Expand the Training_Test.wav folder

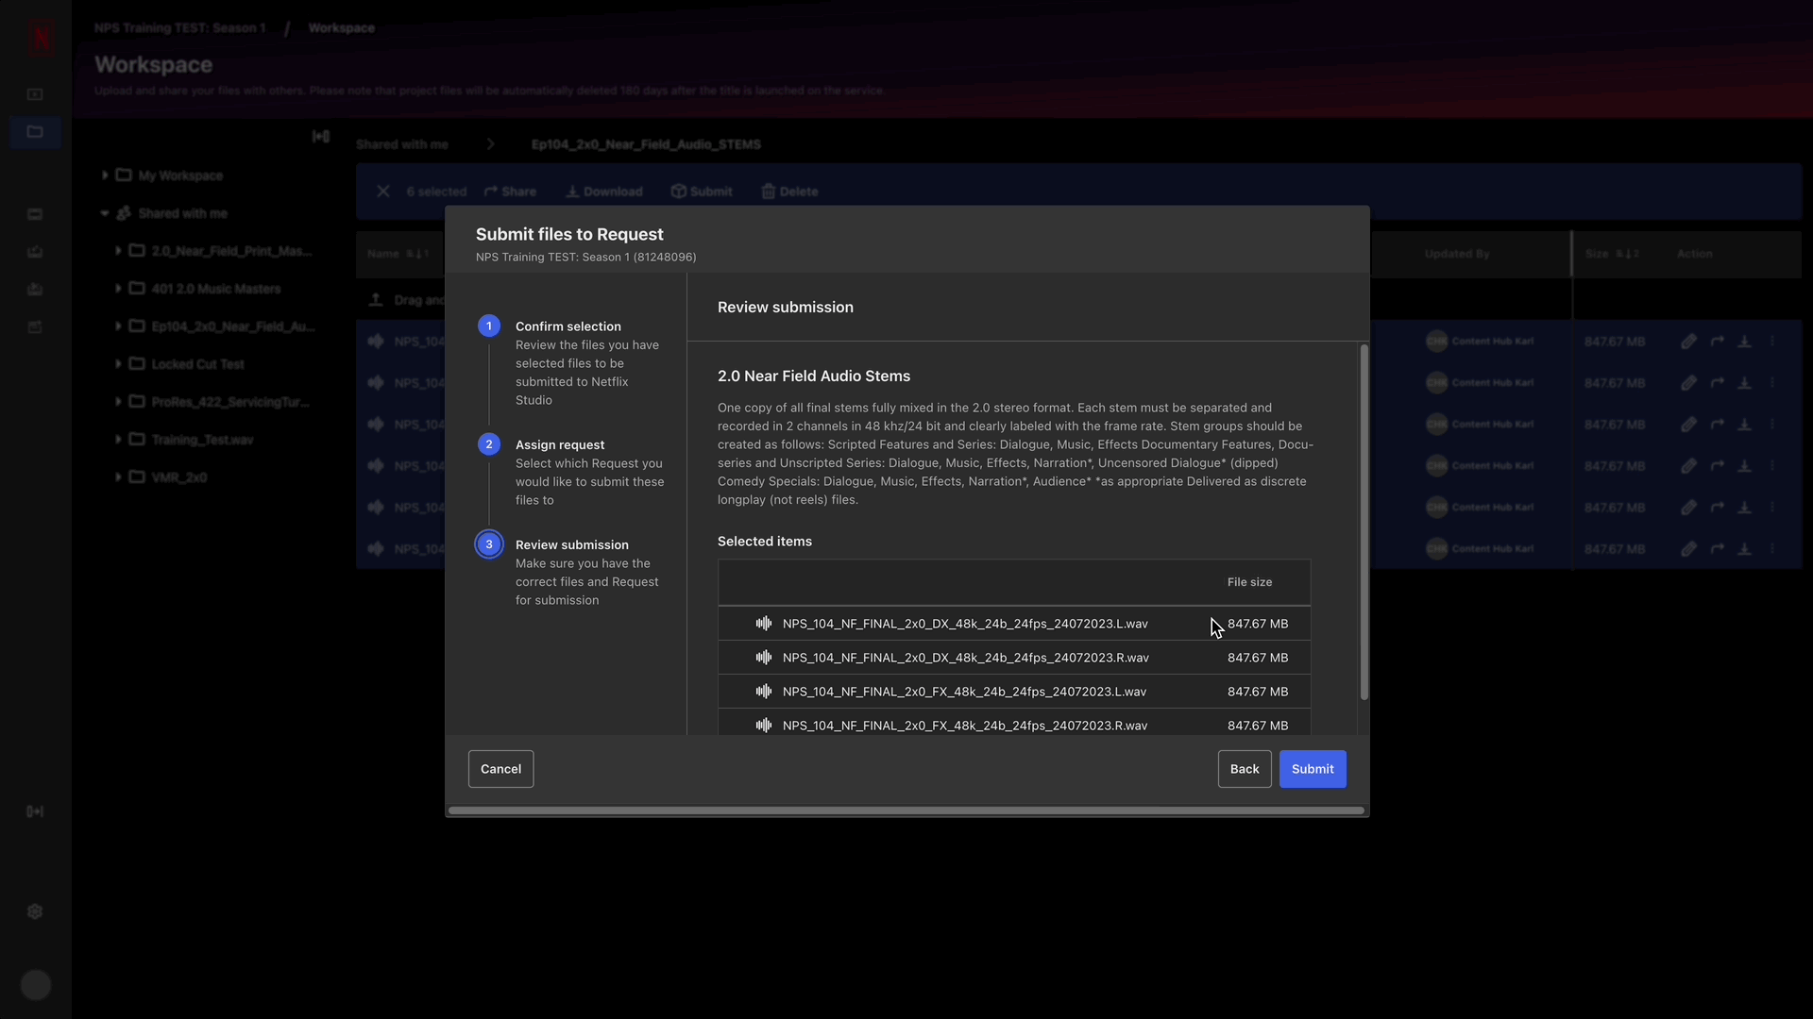[118, 440]
